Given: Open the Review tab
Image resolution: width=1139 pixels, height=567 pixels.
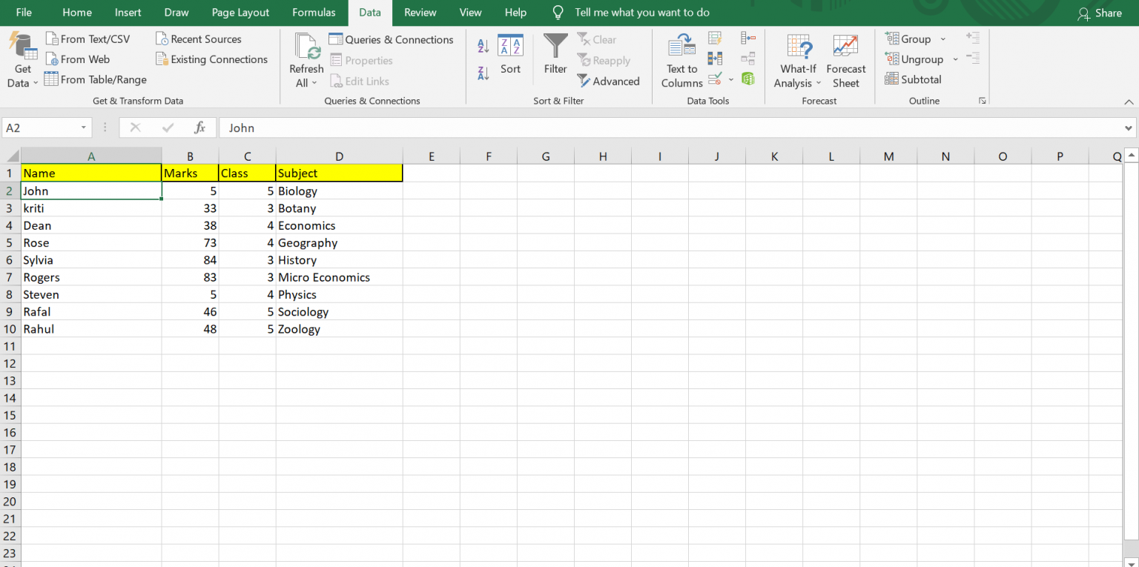Looking at the screenshot, I should (420, 13).
